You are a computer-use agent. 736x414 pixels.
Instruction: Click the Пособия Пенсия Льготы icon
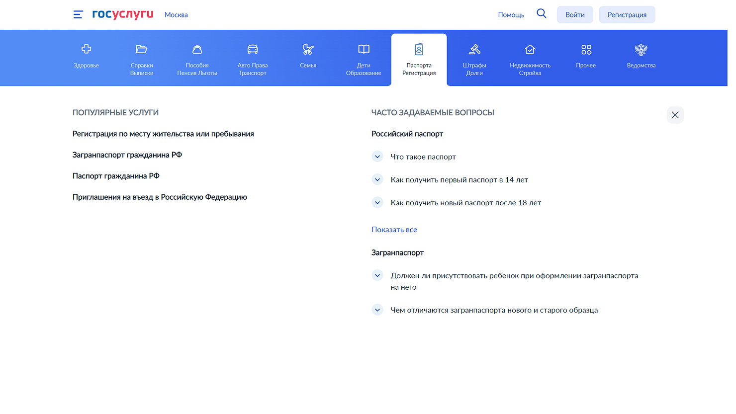click(197, 49)
